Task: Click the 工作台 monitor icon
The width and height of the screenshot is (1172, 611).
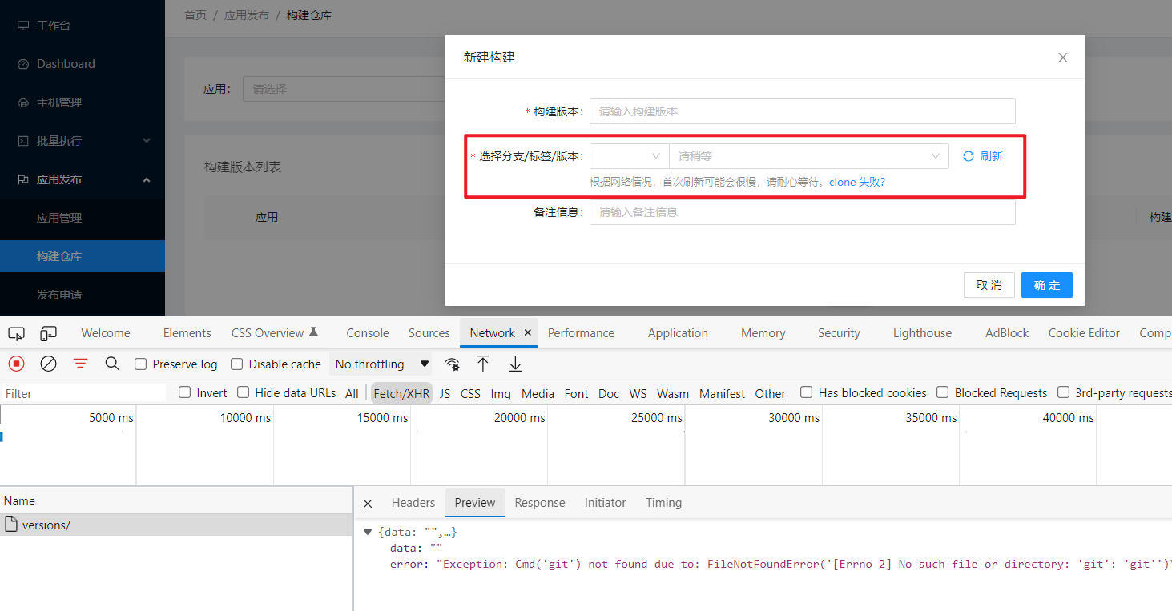Action: [23, 26]
